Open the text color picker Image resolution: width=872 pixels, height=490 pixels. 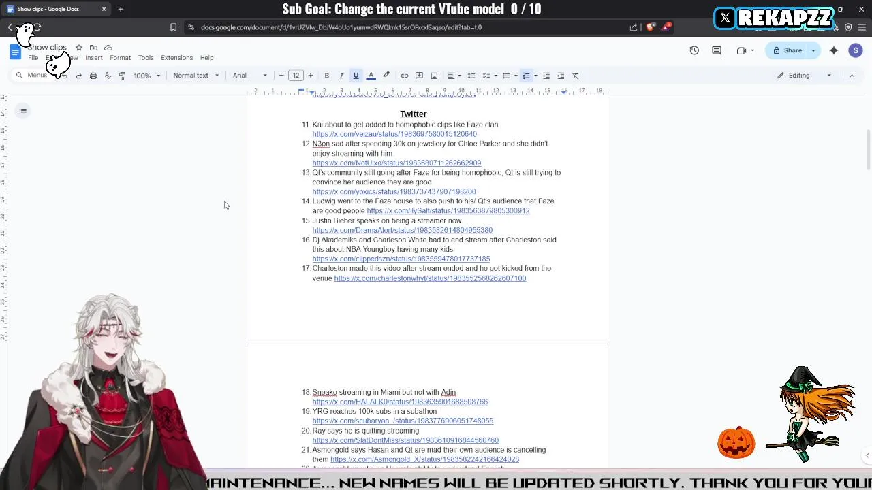tap(371, 76)
